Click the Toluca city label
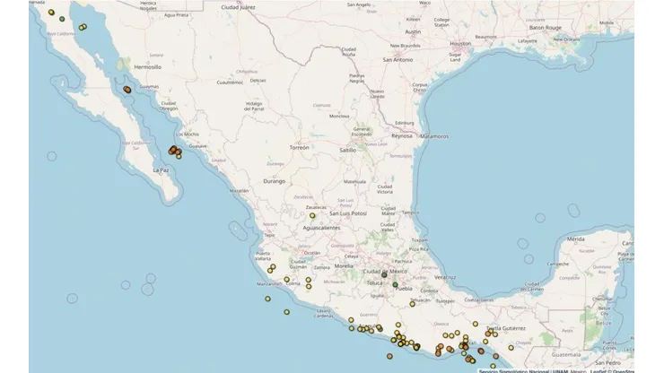The image size is (664, 373). (375, 282)
